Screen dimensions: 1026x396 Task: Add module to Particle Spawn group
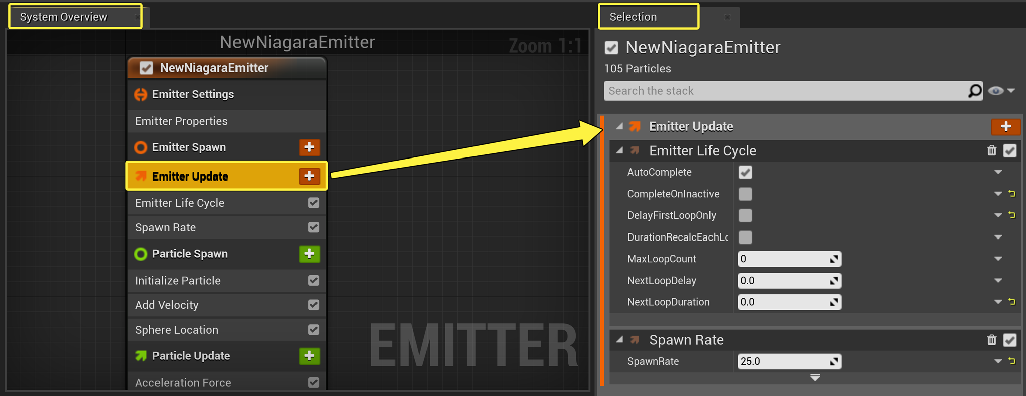coord(309,254)
